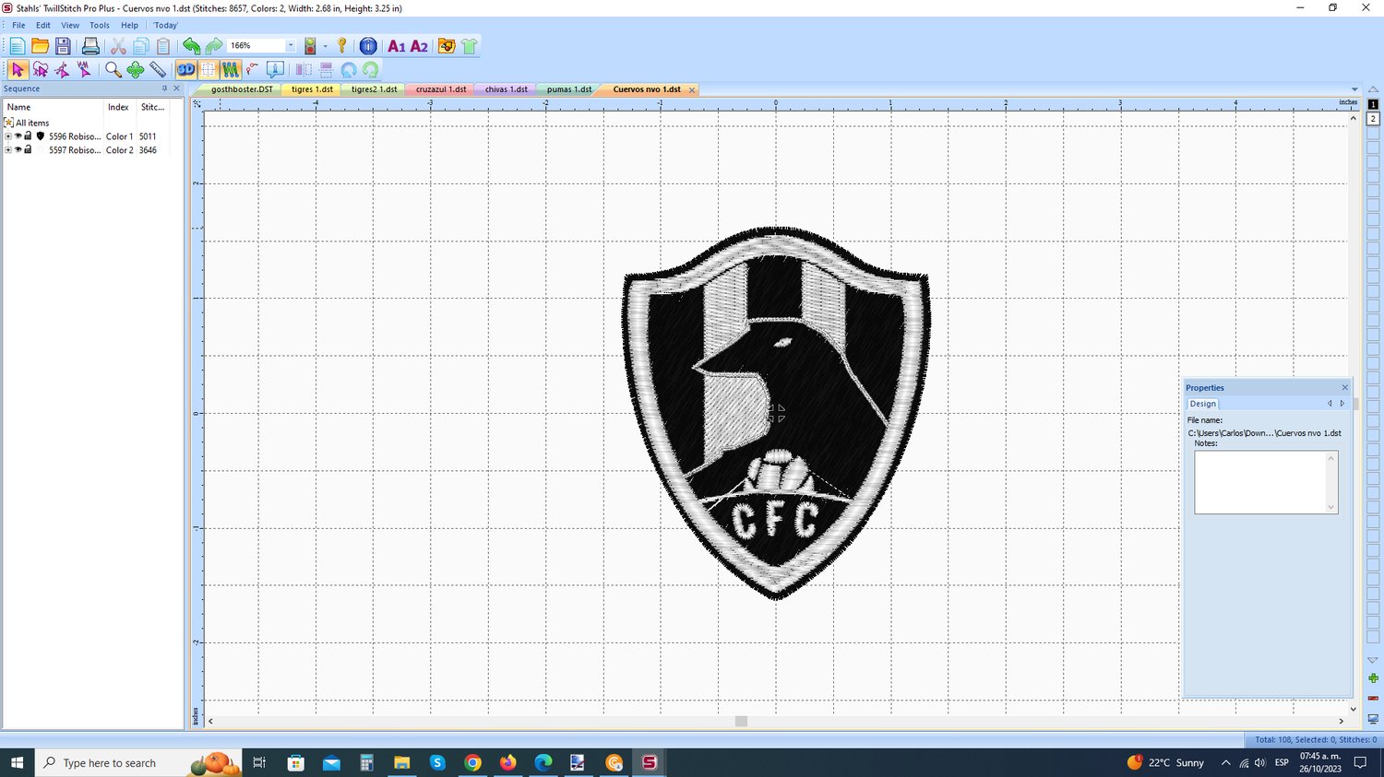
Task: Pin the Sequence panel
Action: [x=164, y=88]
